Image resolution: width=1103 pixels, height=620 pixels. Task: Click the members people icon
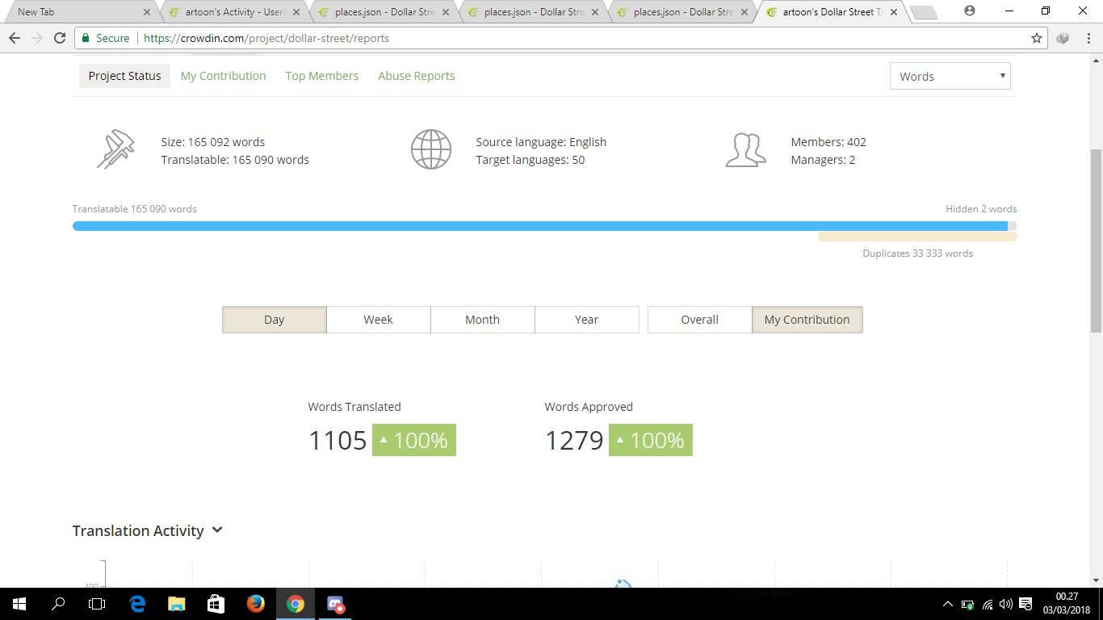(x=745, y=150)
